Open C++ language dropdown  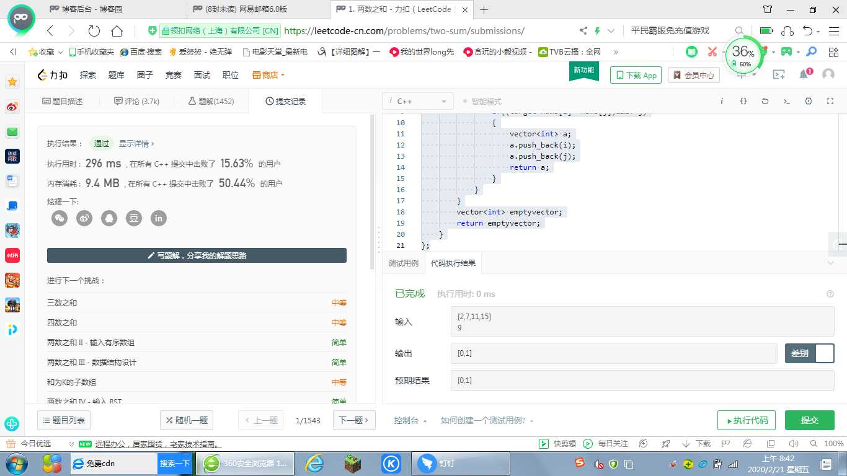418,101
